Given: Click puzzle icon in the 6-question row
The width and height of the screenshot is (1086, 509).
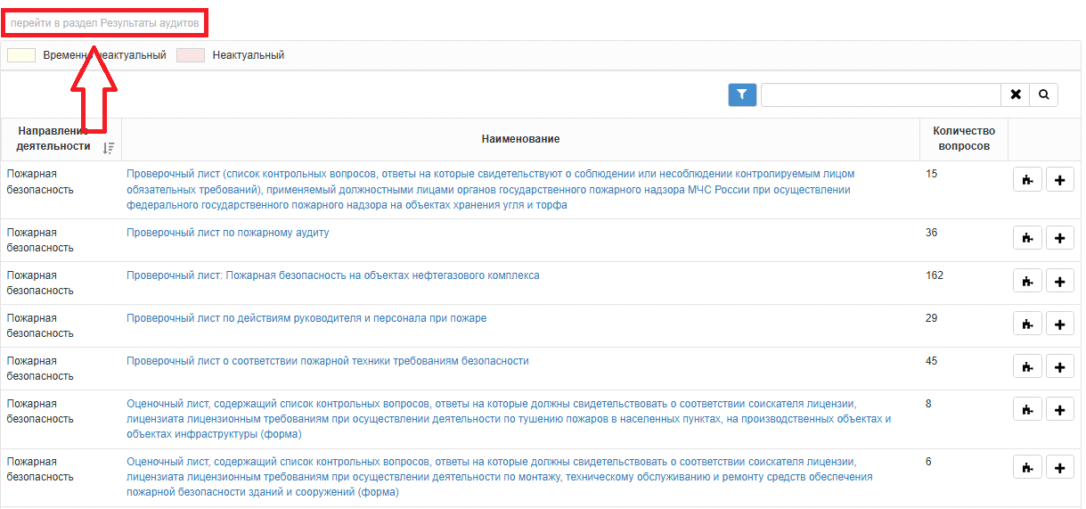Looking at the screenshot, I should pyautogui.click(x=1028, y=467).
